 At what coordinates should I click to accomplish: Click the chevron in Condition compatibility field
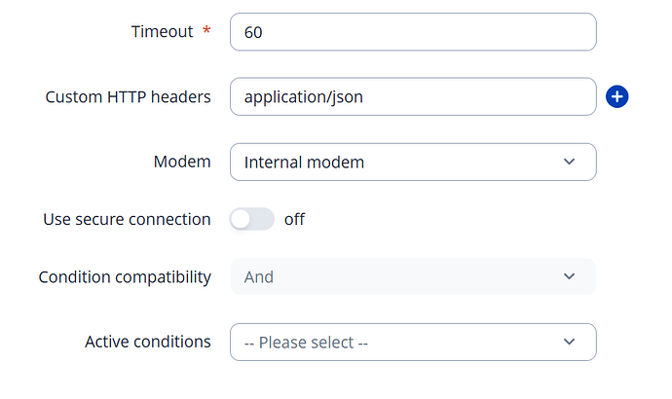click(570, 276)
